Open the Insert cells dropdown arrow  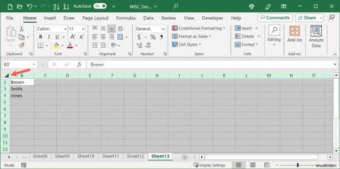tap(257, 28)
